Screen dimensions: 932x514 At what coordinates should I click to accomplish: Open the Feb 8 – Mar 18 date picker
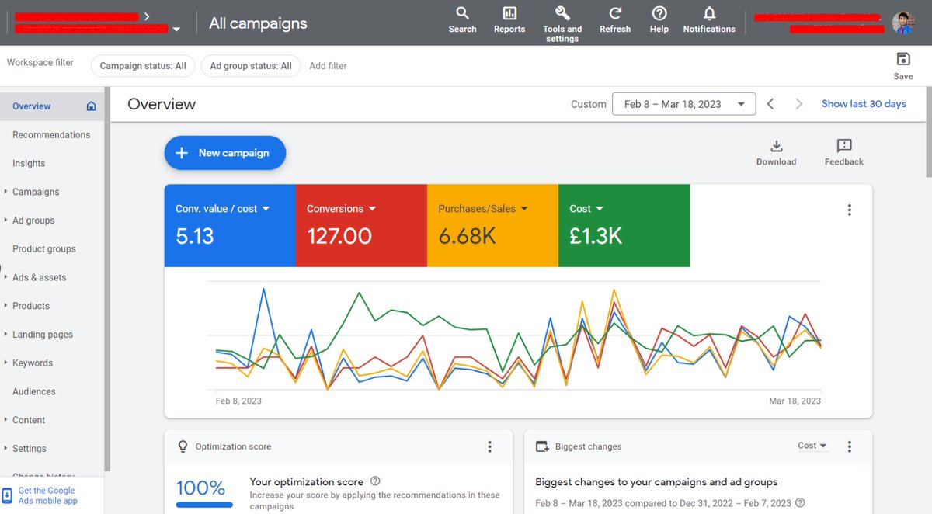coord(683,104)
